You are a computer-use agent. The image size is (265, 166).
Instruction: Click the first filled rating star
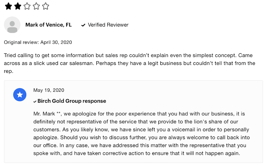pyautogui.click(x=8, y=6)
